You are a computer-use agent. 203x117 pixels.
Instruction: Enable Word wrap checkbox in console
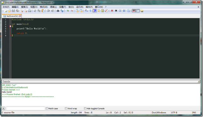66,108
